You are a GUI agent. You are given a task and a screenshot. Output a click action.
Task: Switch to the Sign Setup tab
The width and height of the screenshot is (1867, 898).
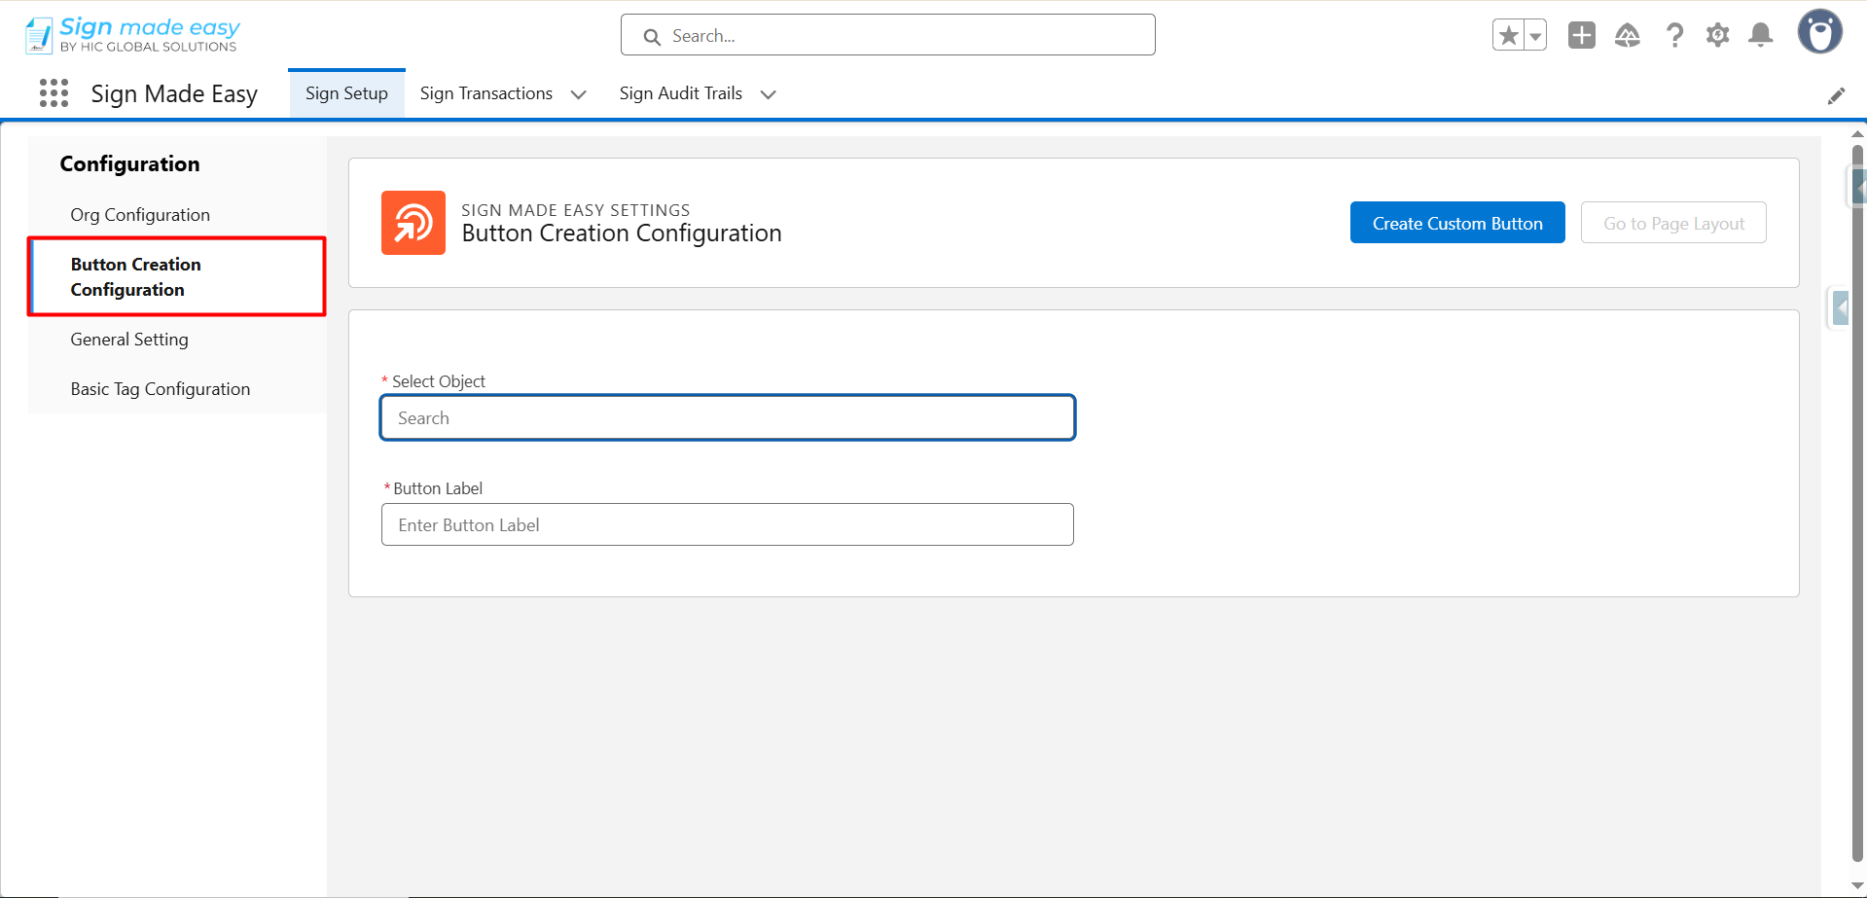point(346,93)
